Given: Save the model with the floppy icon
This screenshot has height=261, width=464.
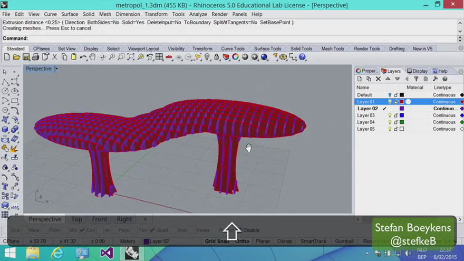Looking at the screenshot, I should [x=26, y=57].
